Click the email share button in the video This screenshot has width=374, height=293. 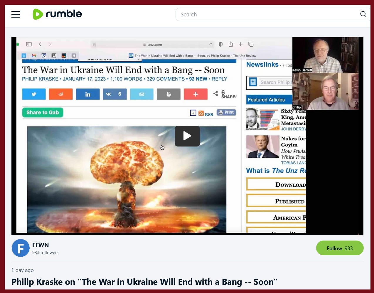point(142,94)
